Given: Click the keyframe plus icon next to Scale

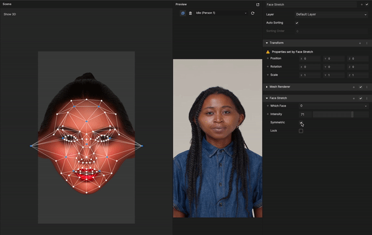Looking at the screenshot, I should point(268,75).
